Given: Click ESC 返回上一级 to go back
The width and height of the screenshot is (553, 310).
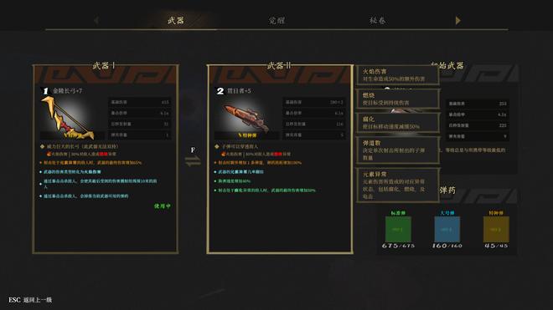Looking at the screenshot, I should point(30,300).
